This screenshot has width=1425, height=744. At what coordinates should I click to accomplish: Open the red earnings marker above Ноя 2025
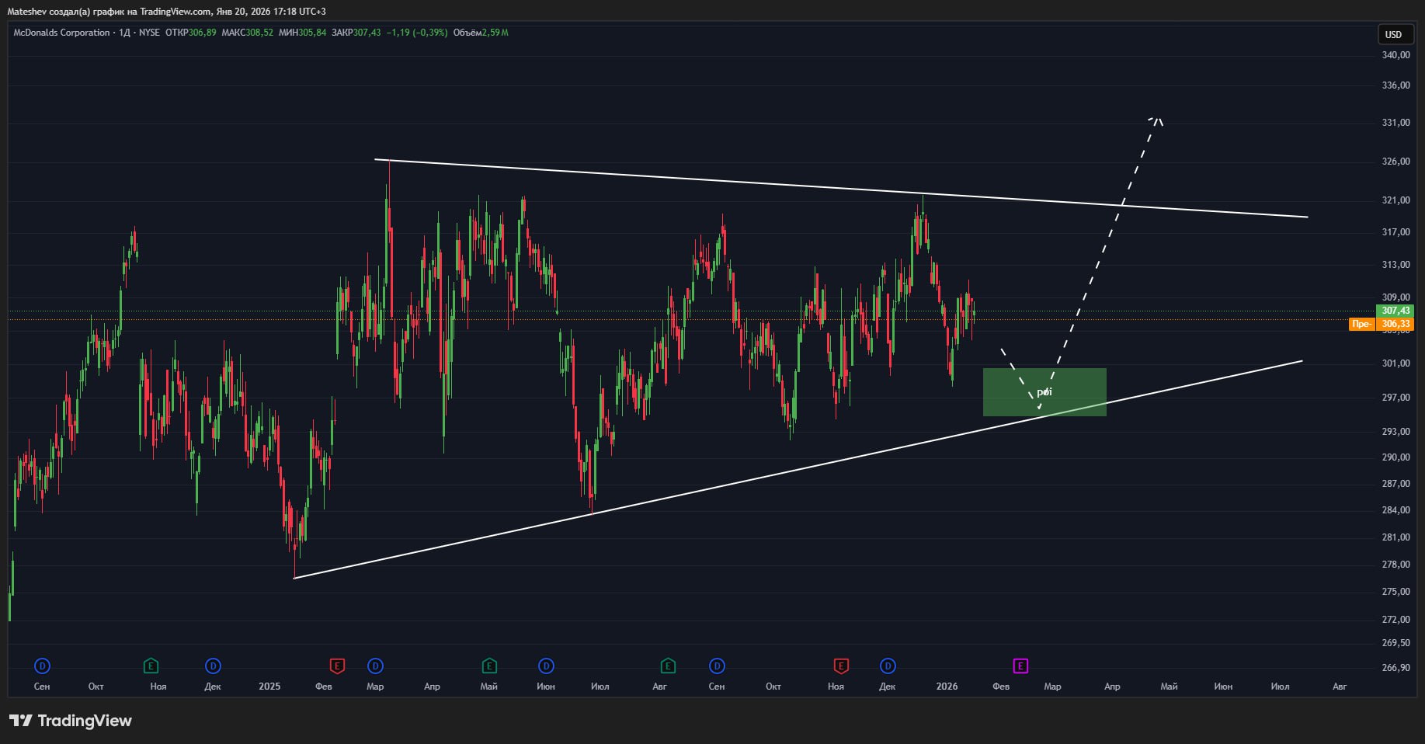coord(840,666)
